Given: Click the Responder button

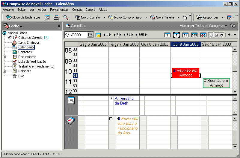Looking at the screenshot, I should (x=207, y=17).
